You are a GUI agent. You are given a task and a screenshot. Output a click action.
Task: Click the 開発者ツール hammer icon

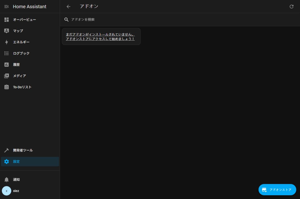(x=7, y=150)
